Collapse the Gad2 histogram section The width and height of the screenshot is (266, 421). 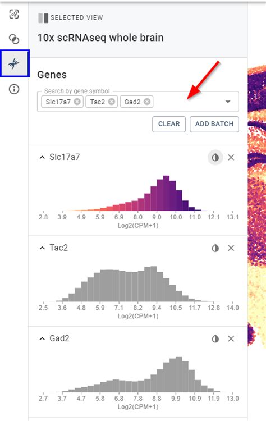(x=42, y=339)
